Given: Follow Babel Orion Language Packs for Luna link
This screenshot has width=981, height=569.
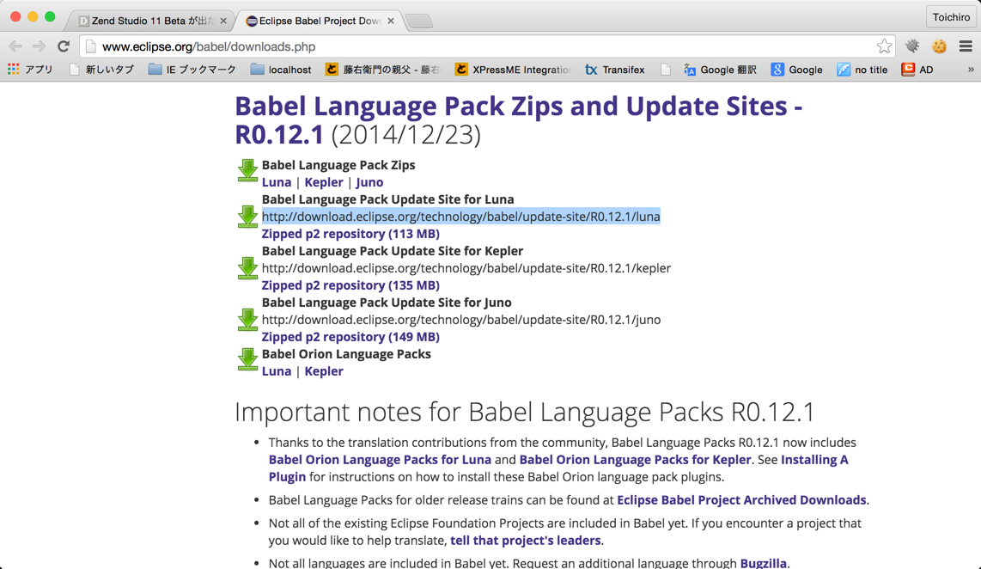Looking at the screenshot, I should coord(380,460).
